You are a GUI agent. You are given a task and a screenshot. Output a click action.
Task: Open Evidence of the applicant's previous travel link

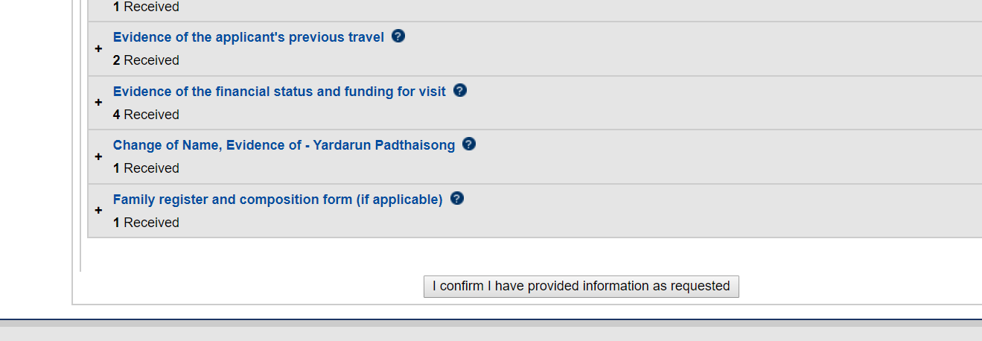(x=249, y=36)
